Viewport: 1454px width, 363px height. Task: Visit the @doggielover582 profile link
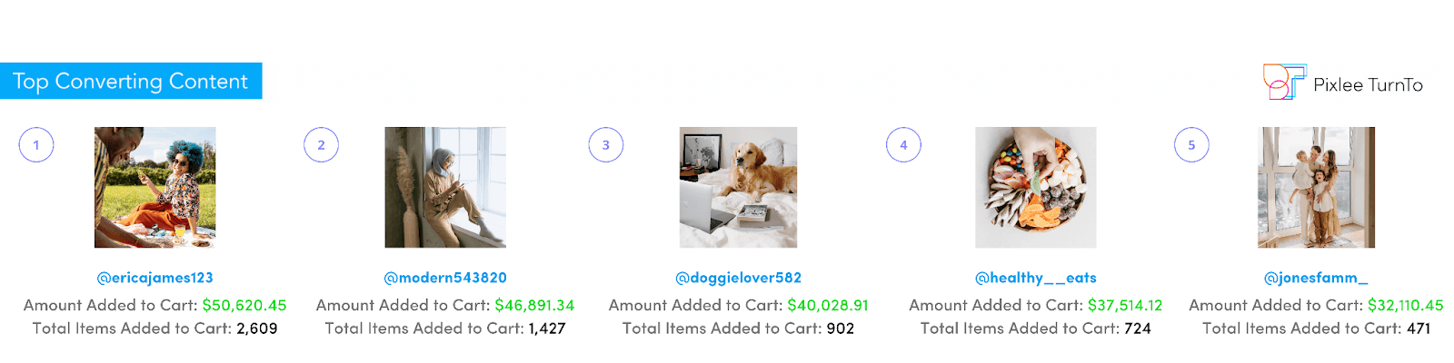738,278
